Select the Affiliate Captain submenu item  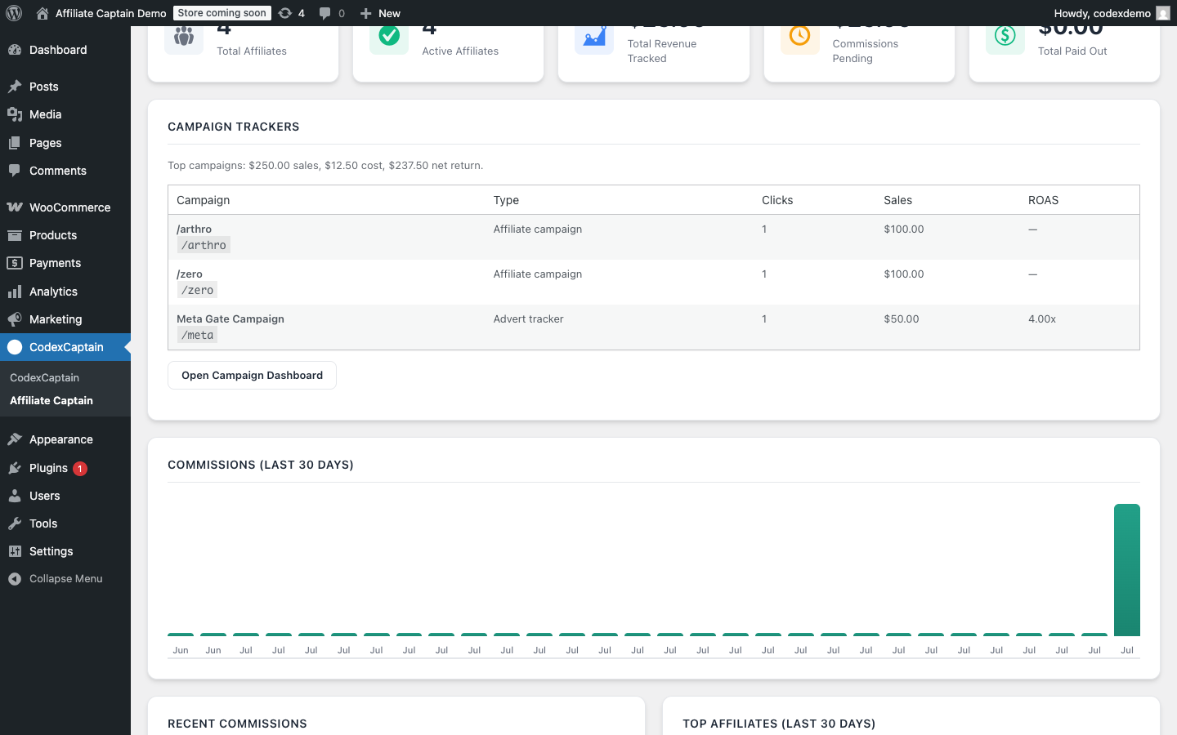point(51,400)
